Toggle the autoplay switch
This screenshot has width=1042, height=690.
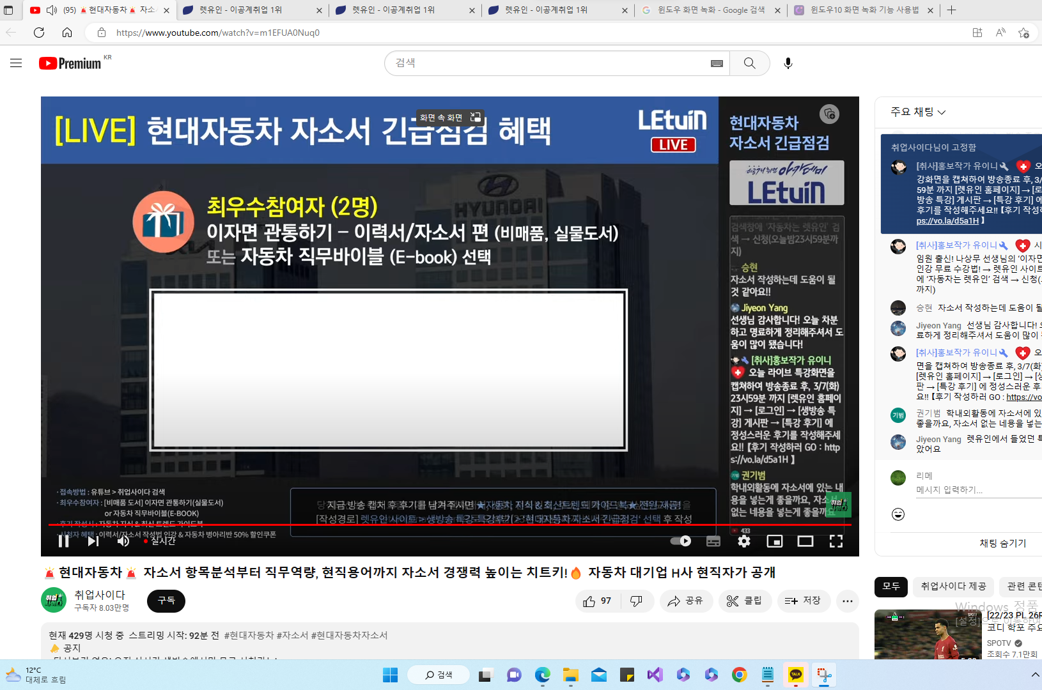coord(681,541)
